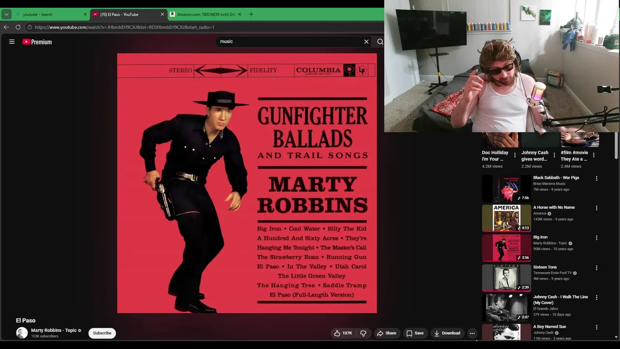This screenshot has width=620, height=349.
Task: Subscribe to Marty Robbins - Topic
Action: (x=102, y=333)
